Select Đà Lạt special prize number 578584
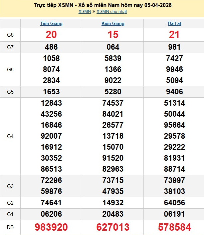Screen dimensions: 204x235 (x=174, y=227)
